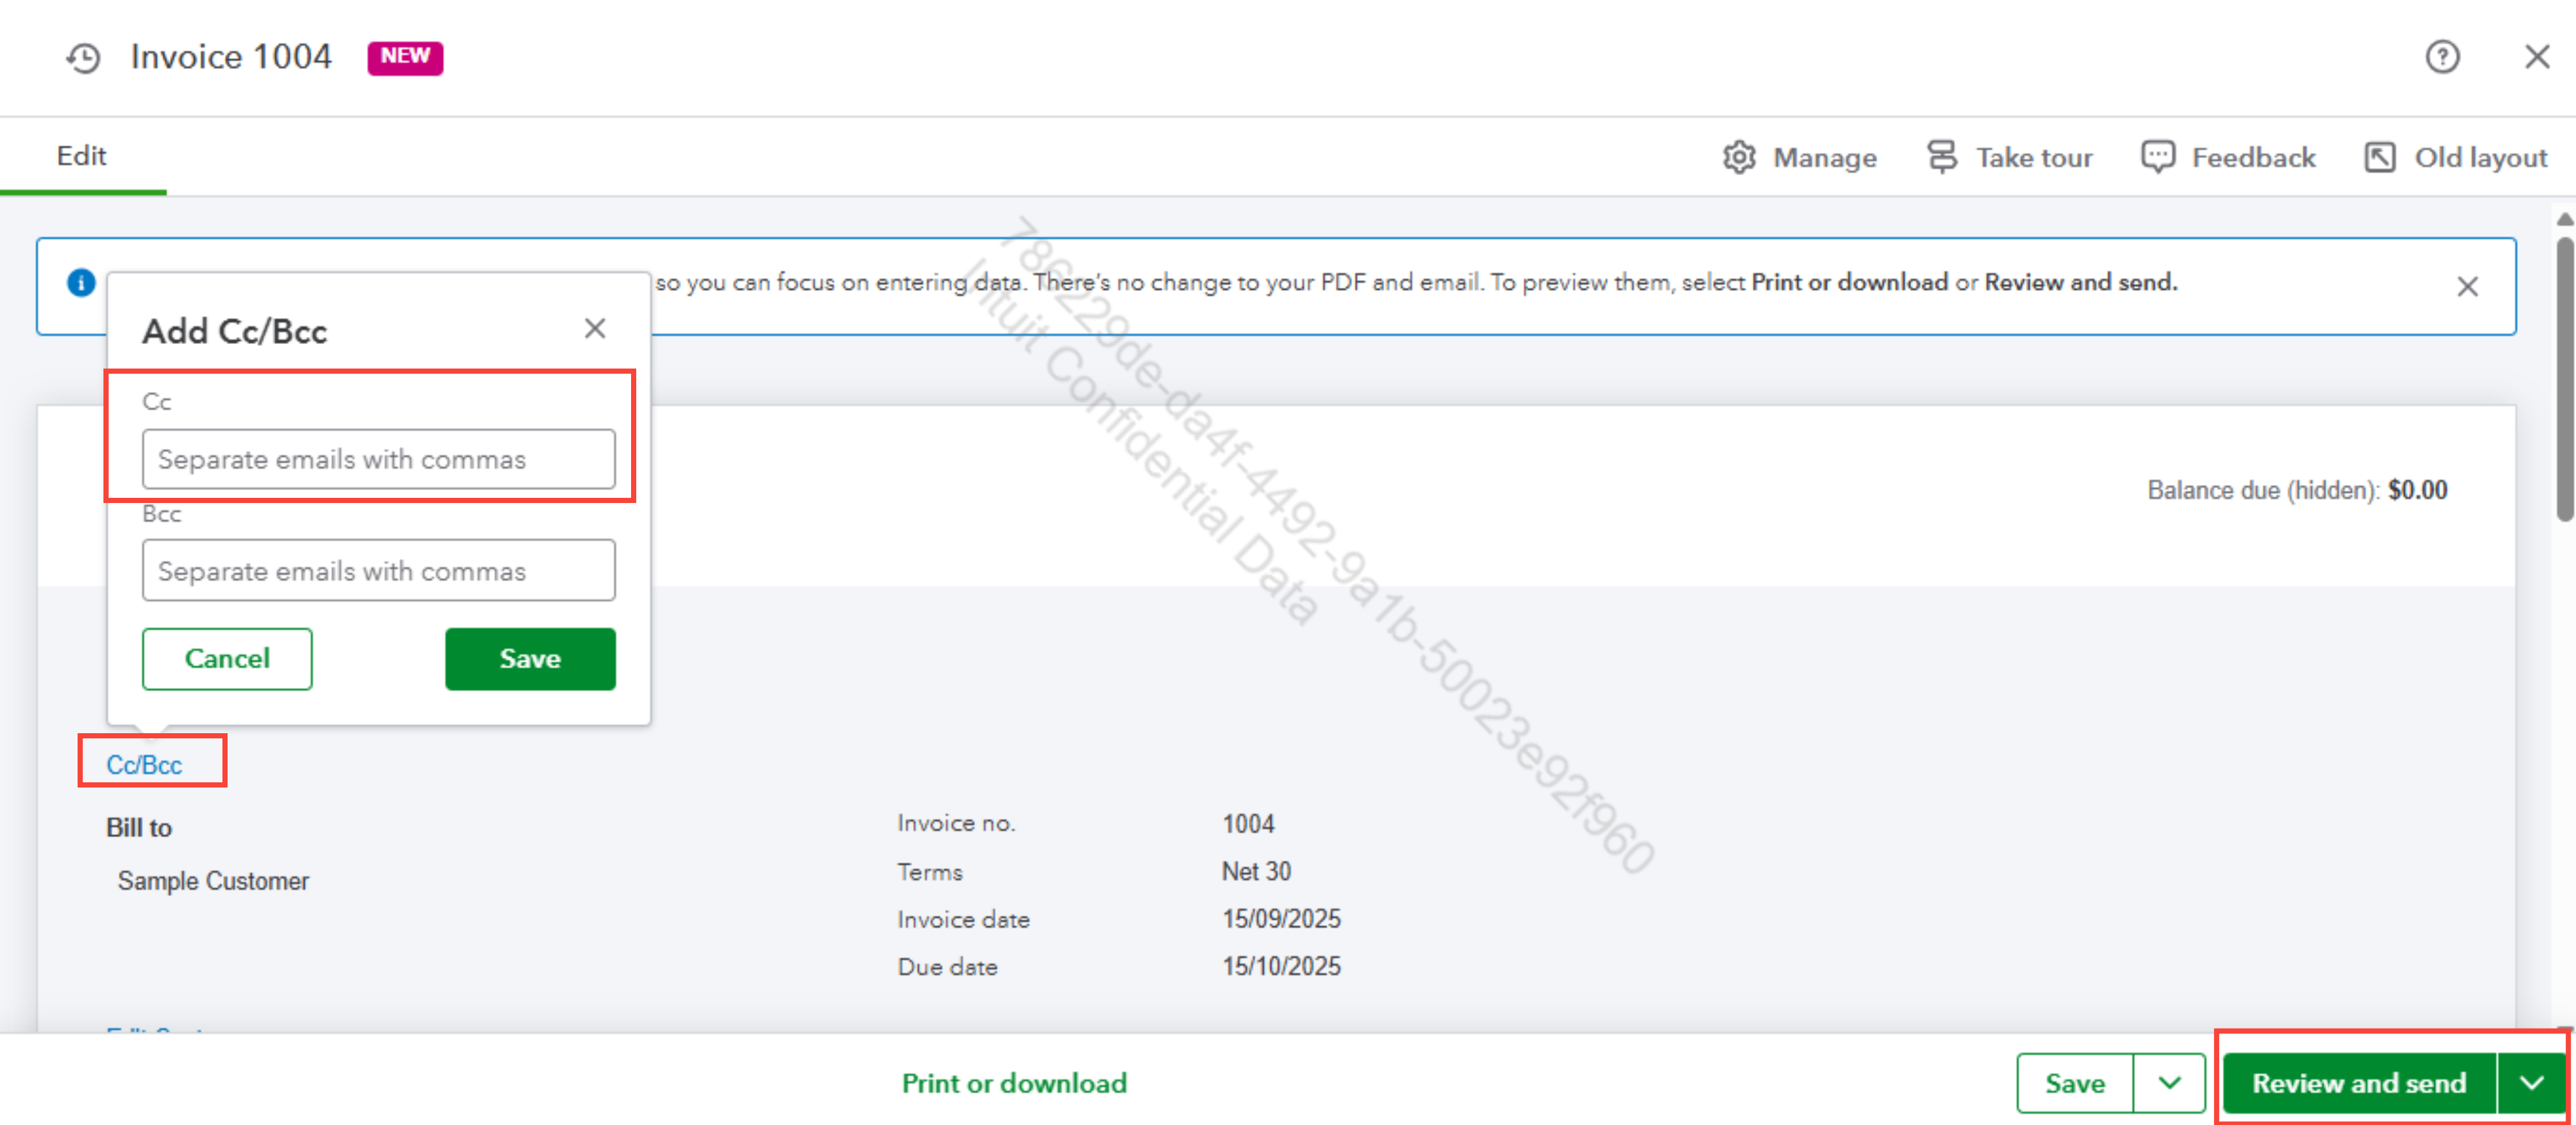Expand Review and send dropdown arrow
Viewport: 2576px width, 1125px height.
pyautogui.click(x=2531, y=1083)
